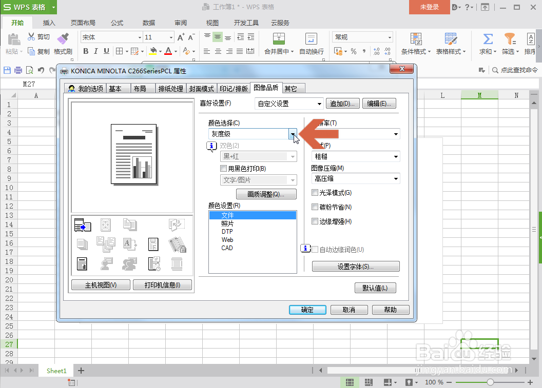Click the 默认值 button

pyautogui.click(x=375, y=288)
